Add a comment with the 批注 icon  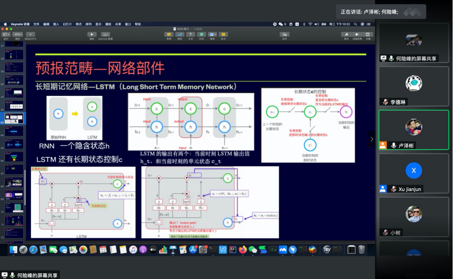click(x=223, y=35)
